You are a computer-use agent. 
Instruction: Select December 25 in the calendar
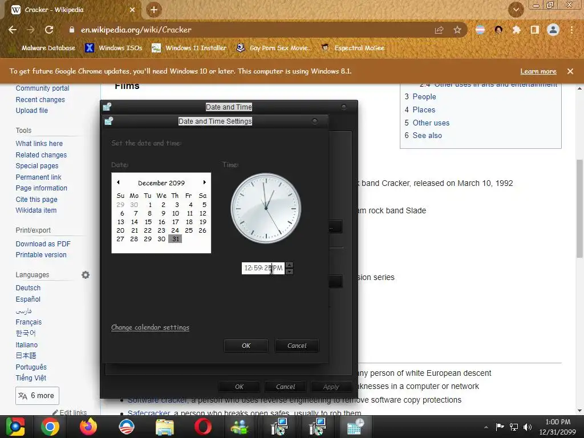click(x=189, y=230)
